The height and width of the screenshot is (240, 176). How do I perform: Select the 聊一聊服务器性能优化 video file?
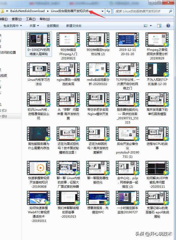[98, 173]
